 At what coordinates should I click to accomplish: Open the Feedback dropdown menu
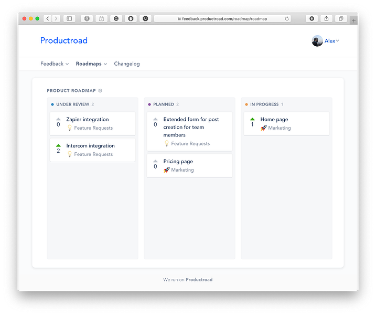55,64
